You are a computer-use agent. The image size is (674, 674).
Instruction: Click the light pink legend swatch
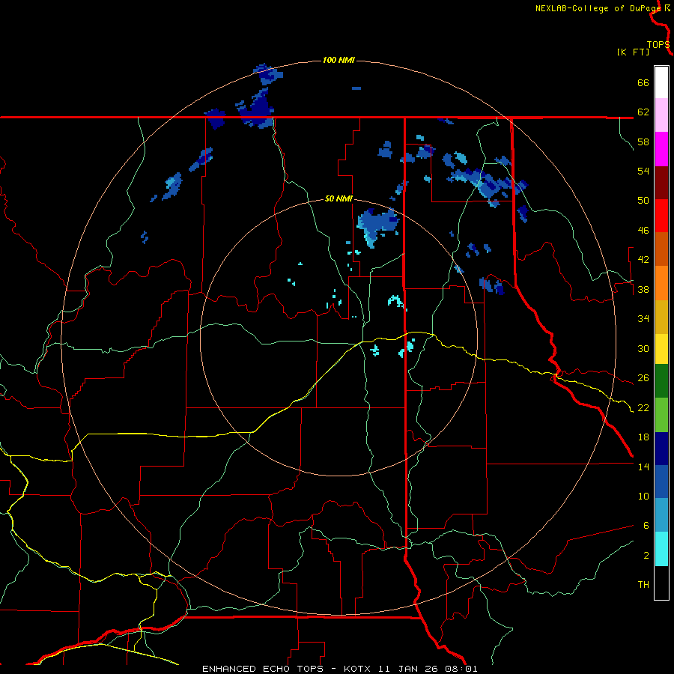tap(661, 115)
